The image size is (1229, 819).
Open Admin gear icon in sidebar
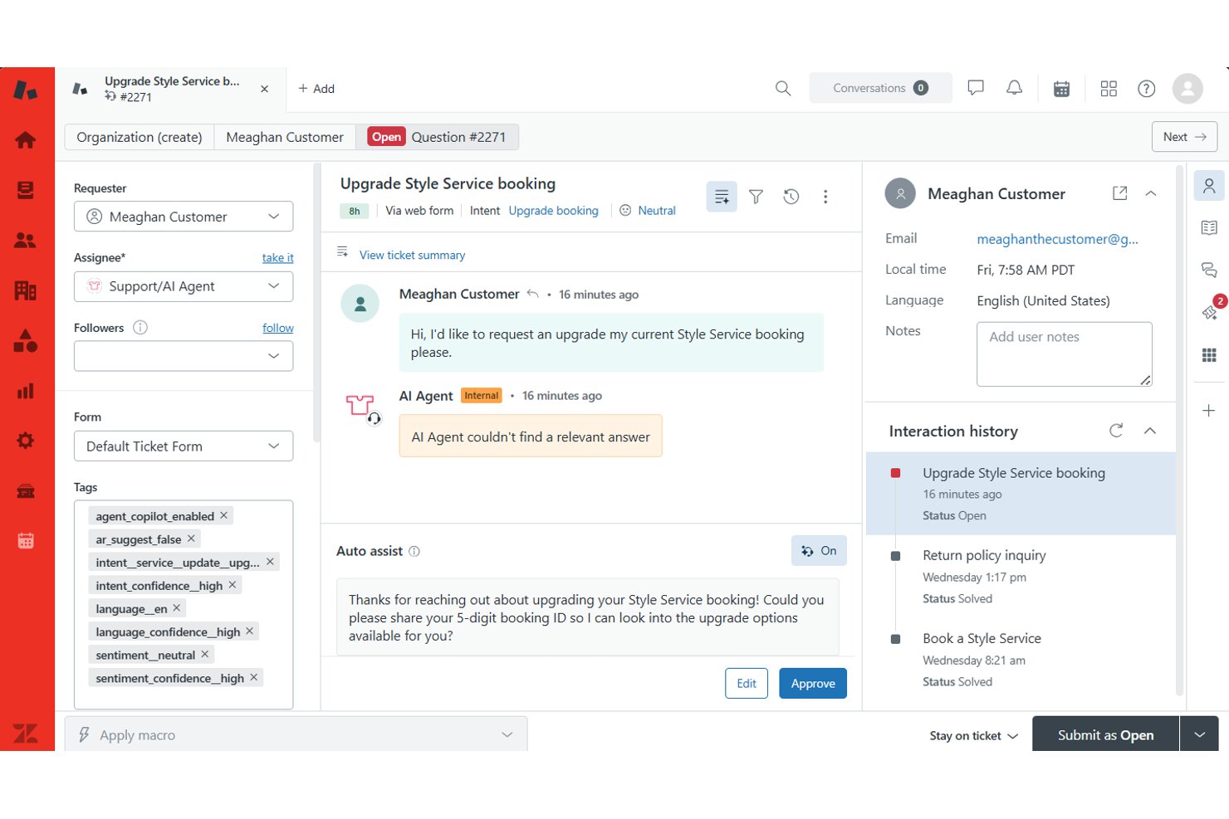tap(26, 441)
